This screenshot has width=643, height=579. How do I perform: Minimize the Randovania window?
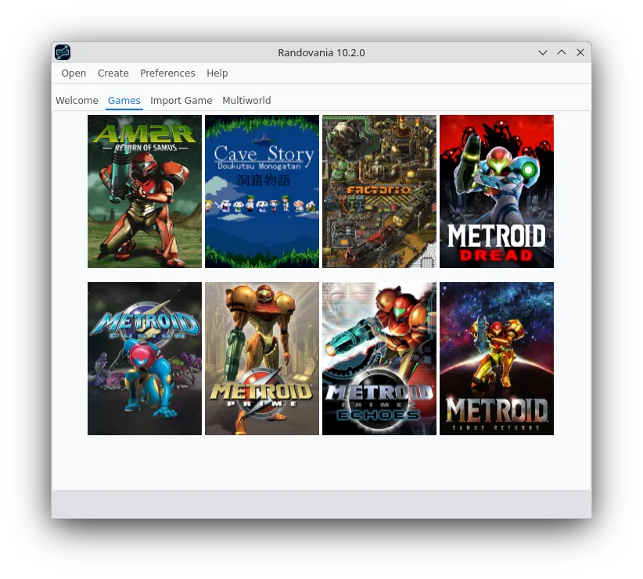(x=543, y=52)
